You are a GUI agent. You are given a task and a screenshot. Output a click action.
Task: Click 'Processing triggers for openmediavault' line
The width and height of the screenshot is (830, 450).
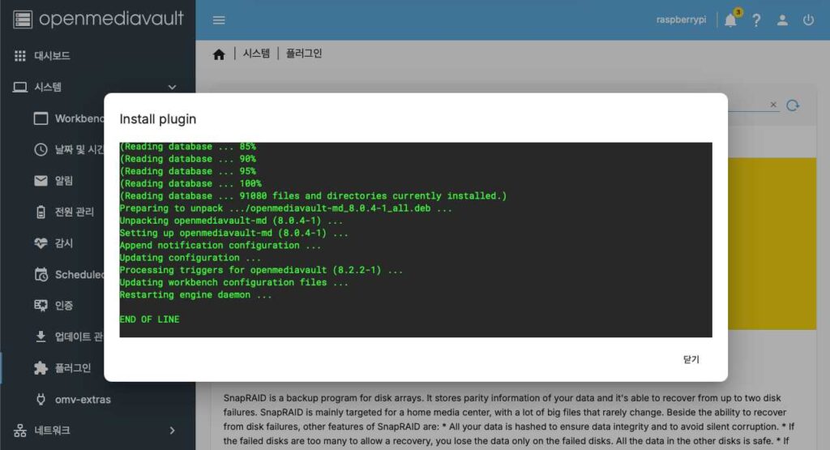261,270
